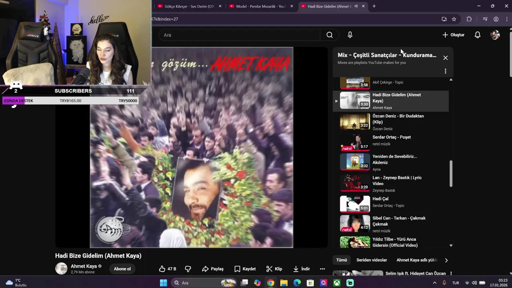The height and width of the screenshot is (288, 512).
Task: Open the Xbox app on the taskbar
Action: coord(337,283)
